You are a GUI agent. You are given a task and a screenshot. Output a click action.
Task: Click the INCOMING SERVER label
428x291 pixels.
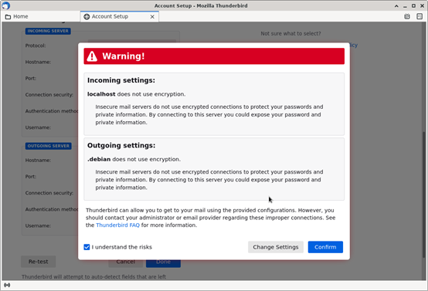pos(48,31)
